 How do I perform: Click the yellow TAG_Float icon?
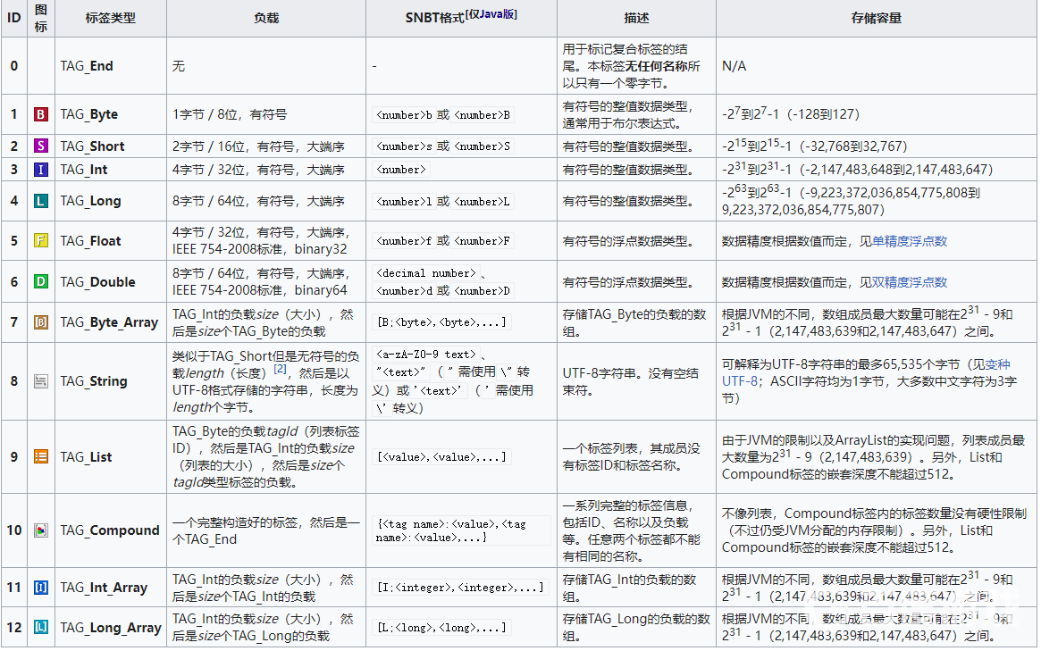coord(41,241)
